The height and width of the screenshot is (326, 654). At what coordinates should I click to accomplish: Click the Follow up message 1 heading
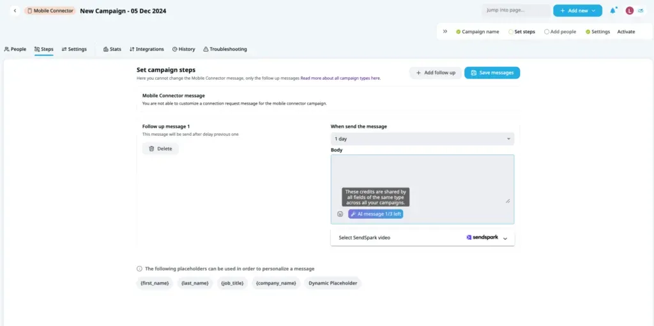(166, 126)
